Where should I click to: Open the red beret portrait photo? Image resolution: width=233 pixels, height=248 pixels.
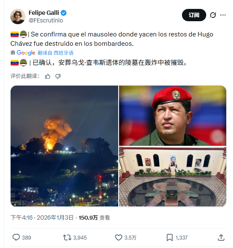(x=173, y=116)
